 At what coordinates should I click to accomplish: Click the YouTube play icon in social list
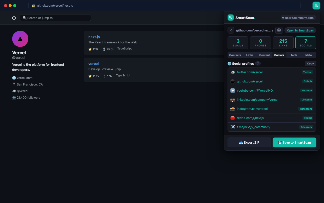tap(233, 91)
